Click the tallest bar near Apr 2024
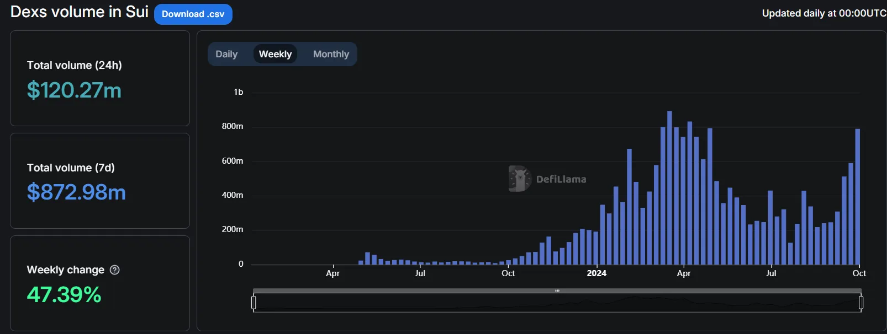 pos(669,188)
